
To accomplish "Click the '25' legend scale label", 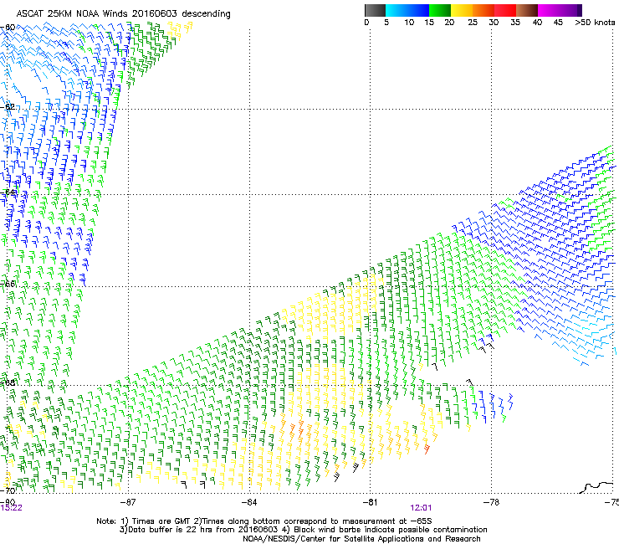I will click(x=473, y=23).
